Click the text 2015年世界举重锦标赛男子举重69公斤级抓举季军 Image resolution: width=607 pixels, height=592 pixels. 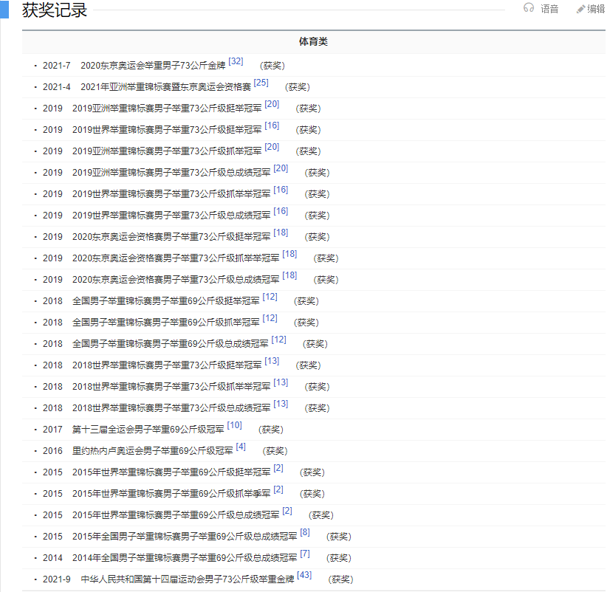tap(171, 494)
